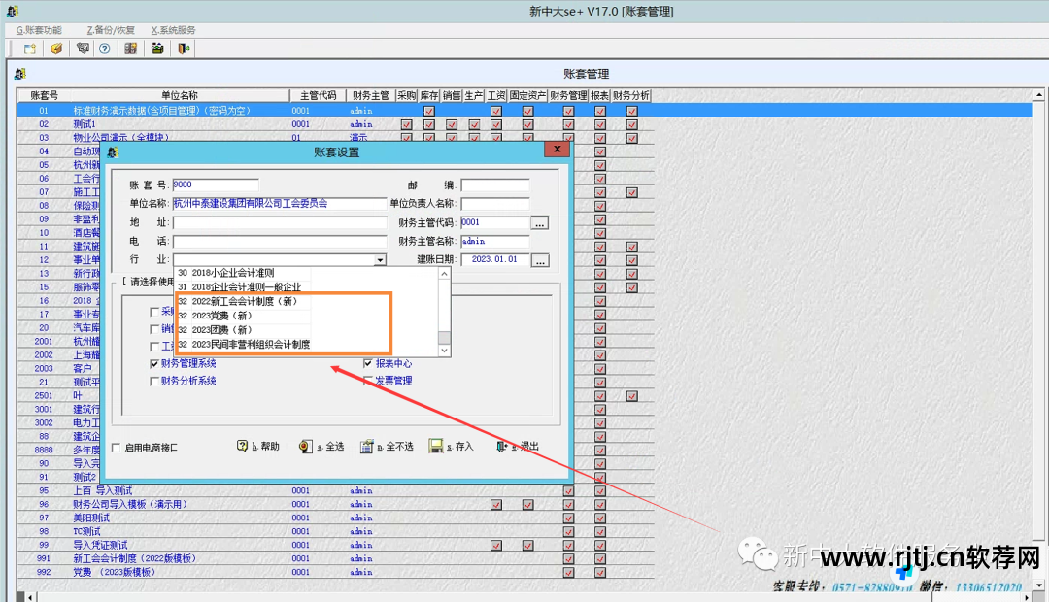Viewport: 1049px width, 602px height.
Task: Click the b.帮助 button
Action: tap(258, 446)
